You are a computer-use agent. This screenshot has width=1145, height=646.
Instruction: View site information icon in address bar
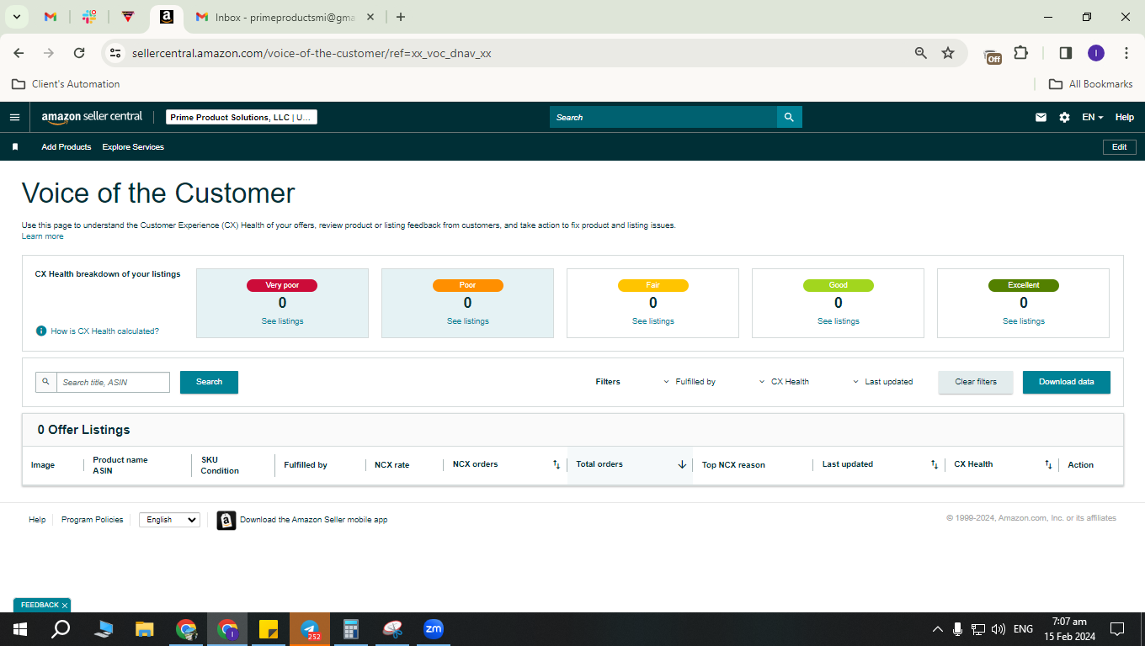[x=115, y=53]
